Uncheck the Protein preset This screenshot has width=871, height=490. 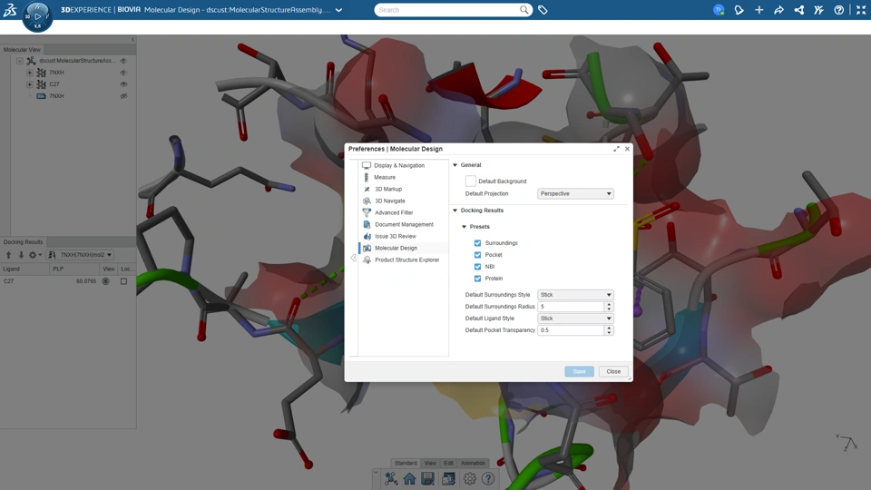[x=478, y=278]
